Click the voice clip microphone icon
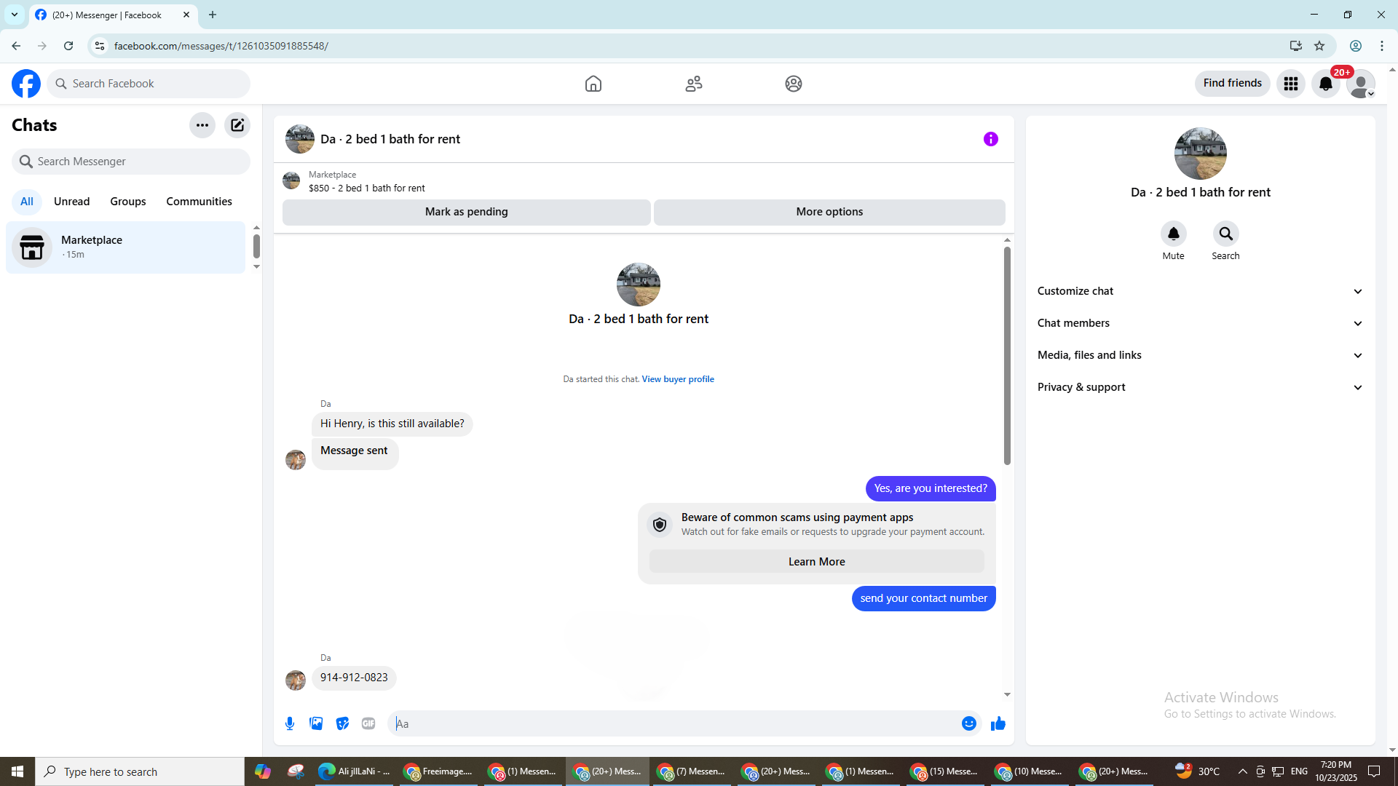Image resolution: width=1398 pixels, height=786 pixels. pos(290,723)
